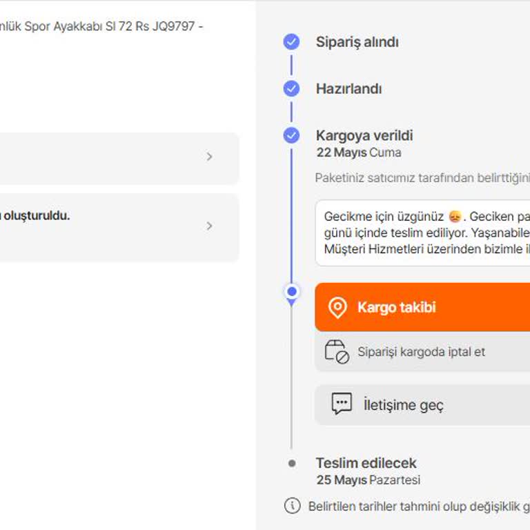Click the chat bubble icon
Image resolution: width=530 pixels, height=530 pixels.
[x=342, y=403]
